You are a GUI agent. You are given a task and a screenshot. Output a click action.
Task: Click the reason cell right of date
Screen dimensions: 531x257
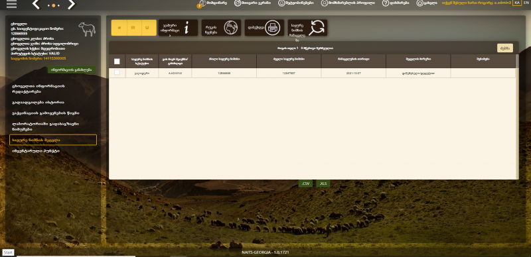click(418, 73)
